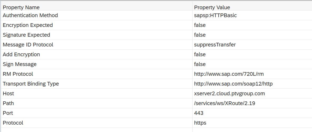
Task: Select the Sign Message property name
Action: 20,64
